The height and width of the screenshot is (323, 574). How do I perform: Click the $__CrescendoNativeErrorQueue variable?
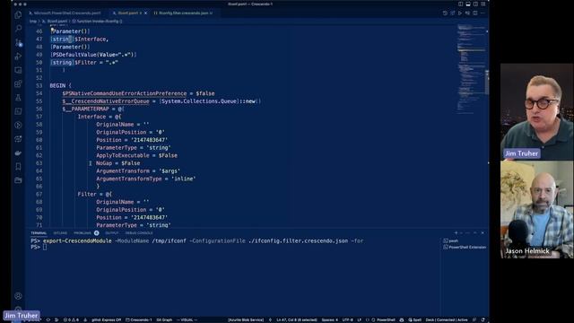coord(106,101)
